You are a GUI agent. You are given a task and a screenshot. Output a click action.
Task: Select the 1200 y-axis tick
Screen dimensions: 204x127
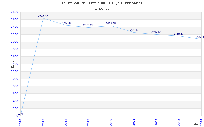tap(15, 71)
